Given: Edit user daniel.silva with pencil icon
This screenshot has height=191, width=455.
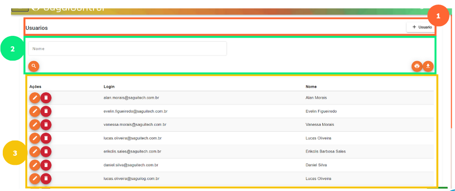Looking at the screenshot, I should [35, 165].
